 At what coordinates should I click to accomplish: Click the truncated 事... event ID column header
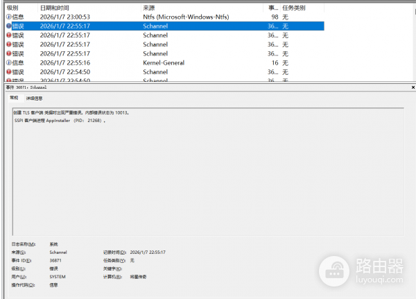pos(273,8)
